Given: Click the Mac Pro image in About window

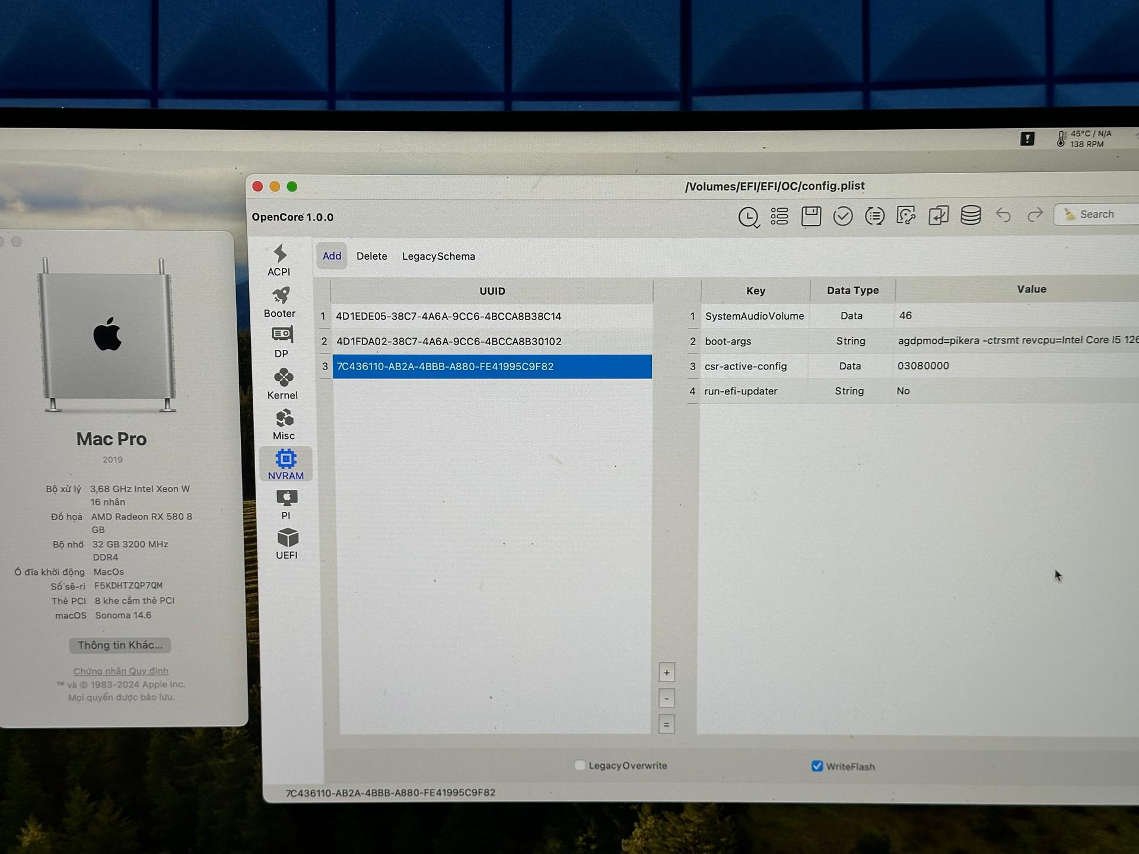Looking at the screenshot, I should [x=108, y=335].
